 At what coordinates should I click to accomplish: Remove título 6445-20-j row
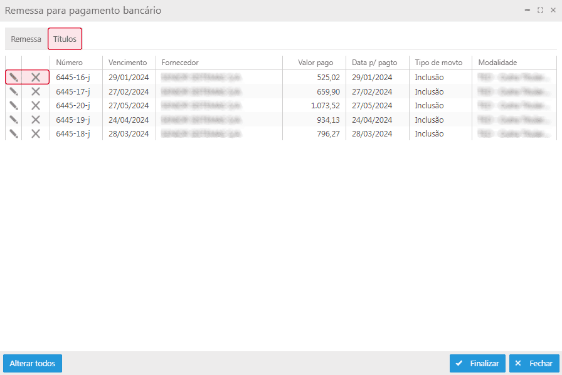[x=36, y=105]
